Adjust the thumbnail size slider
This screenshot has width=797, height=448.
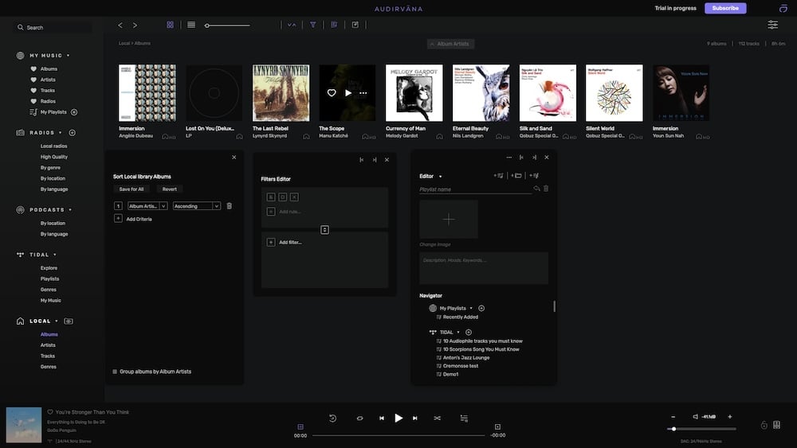pos(227,25)
